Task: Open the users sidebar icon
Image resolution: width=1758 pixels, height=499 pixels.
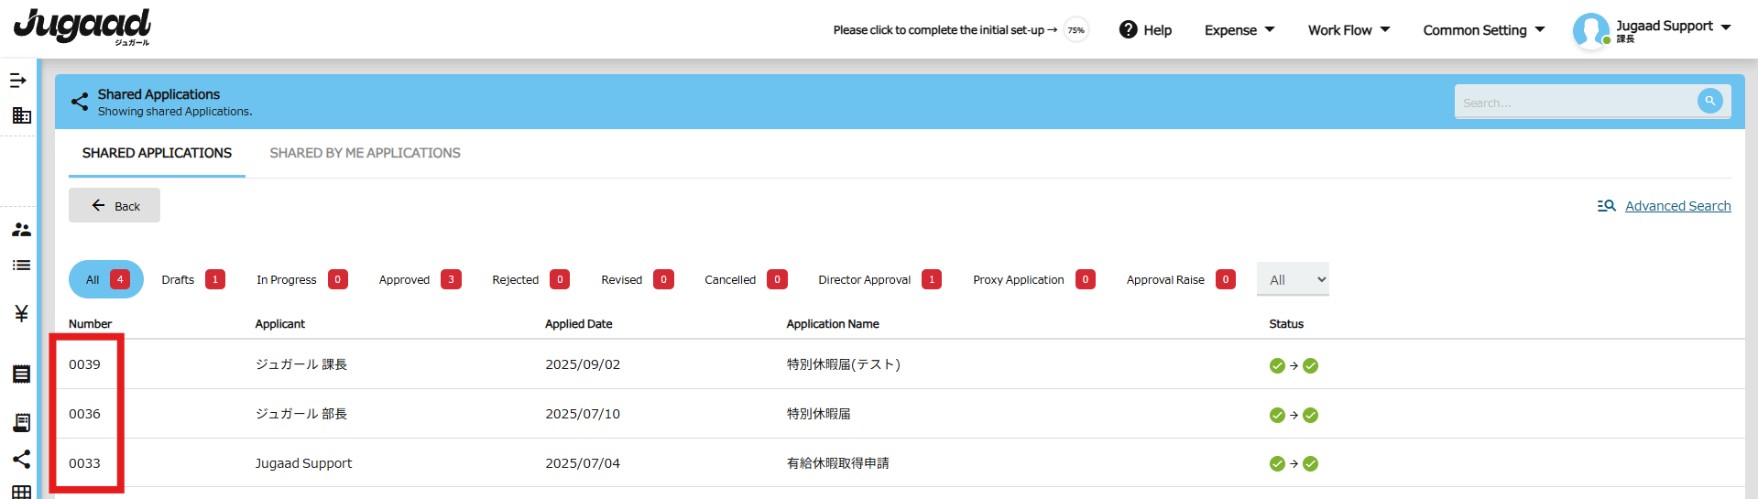Action: click(21, 230)
